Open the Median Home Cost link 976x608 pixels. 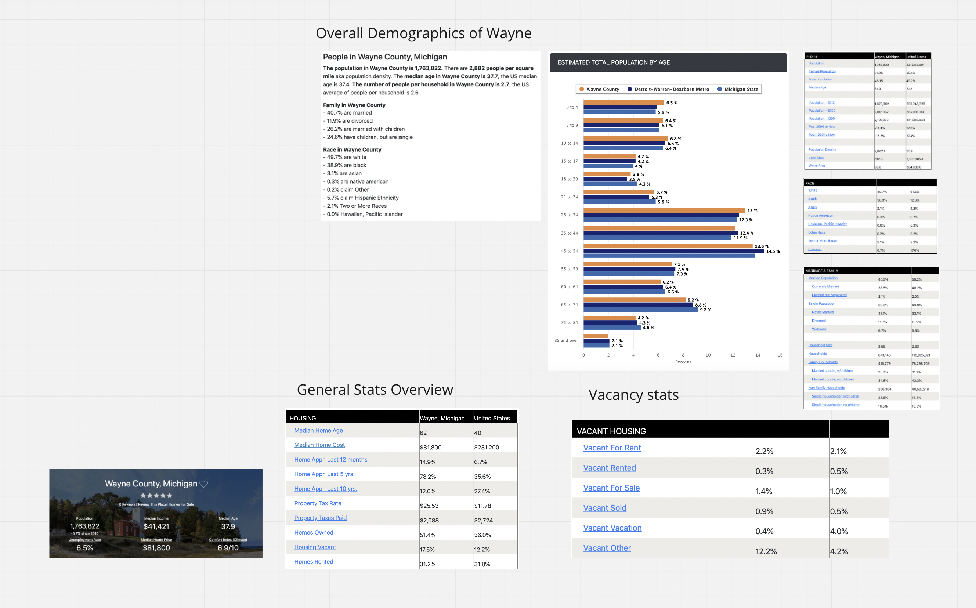[319, 445]
